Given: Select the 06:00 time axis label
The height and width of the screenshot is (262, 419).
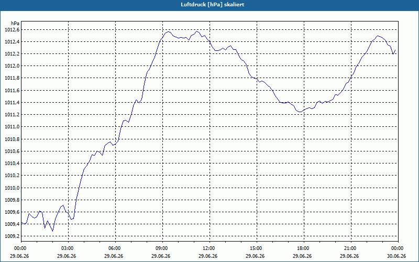Looking at the screenshot, I should point(115,248).
